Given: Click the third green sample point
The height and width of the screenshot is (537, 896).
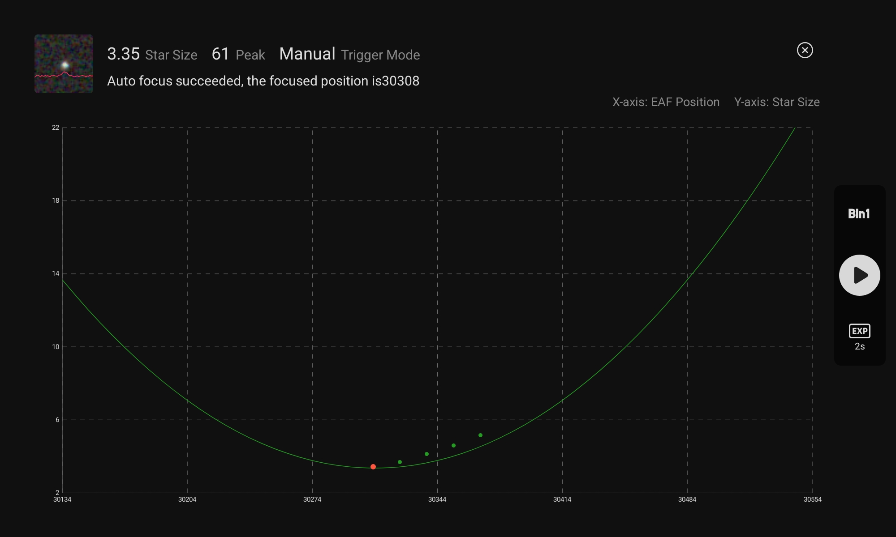Looking at the screenshot, I should click(453, 445).
